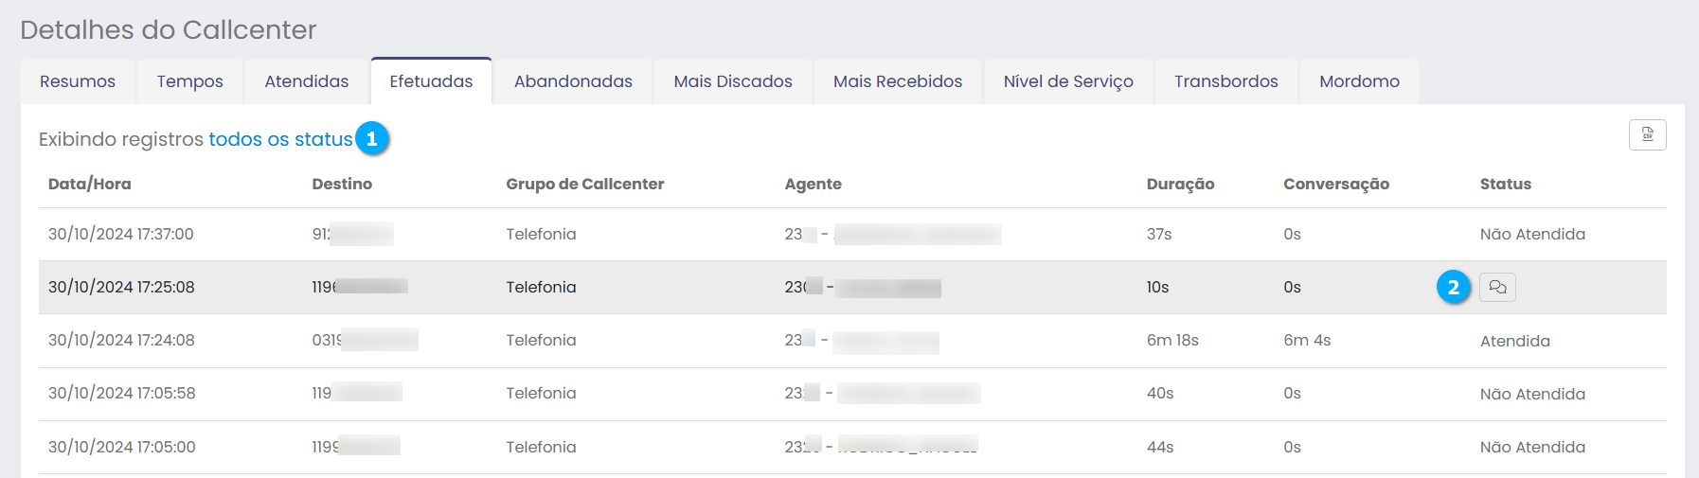
Task: Go to the Atendidas tab
Action: tap(306, 81)
